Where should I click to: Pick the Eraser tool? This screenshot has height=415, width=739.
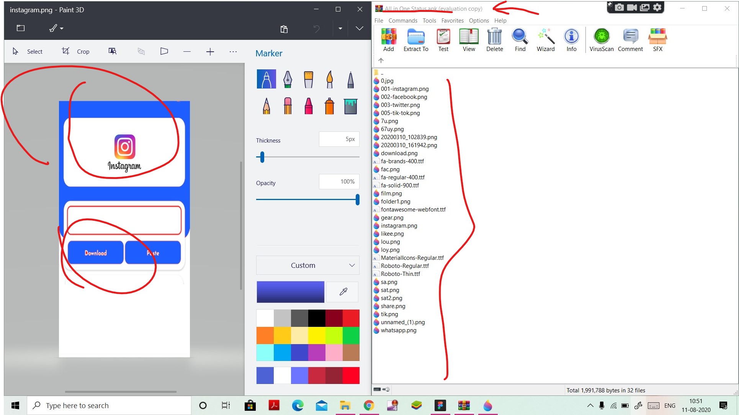pyautogui.click(x=288, y=106)
